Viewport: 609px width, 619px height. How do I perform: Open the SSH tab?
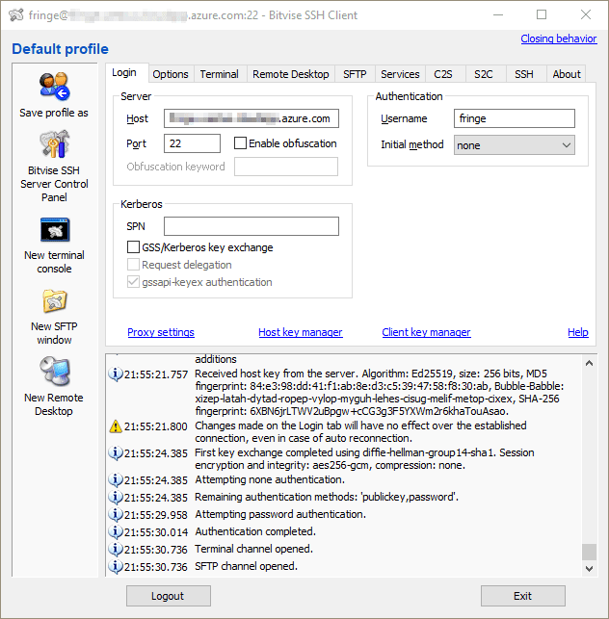click(x=524, y=74)
